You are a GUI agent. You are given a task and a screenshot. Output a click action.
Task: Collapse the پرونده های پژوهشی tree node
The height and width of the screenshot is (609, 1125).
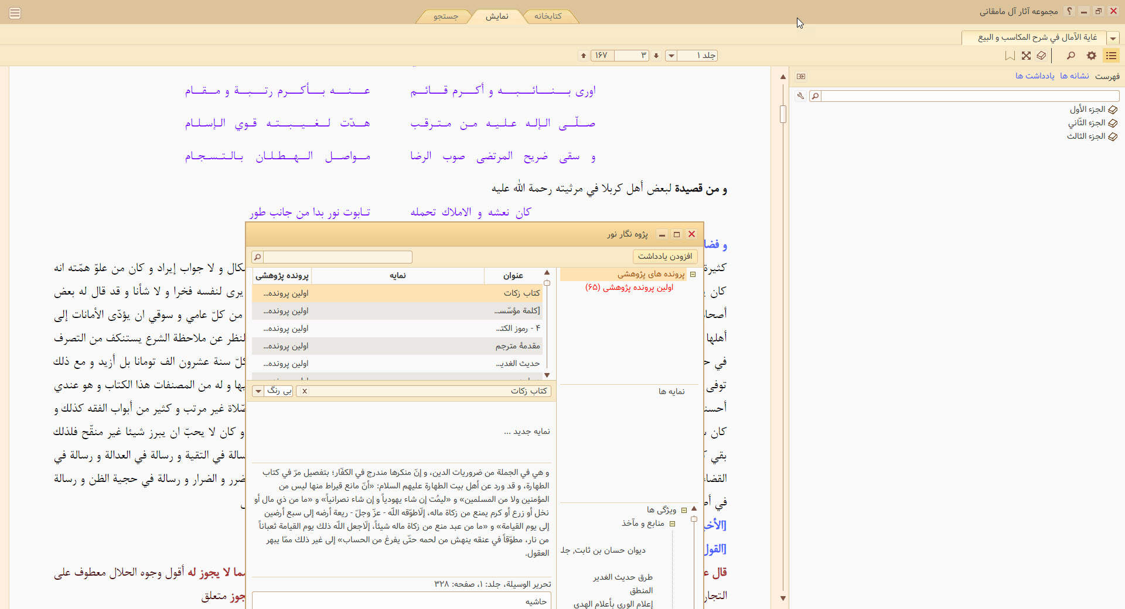[x=693, y=274]
